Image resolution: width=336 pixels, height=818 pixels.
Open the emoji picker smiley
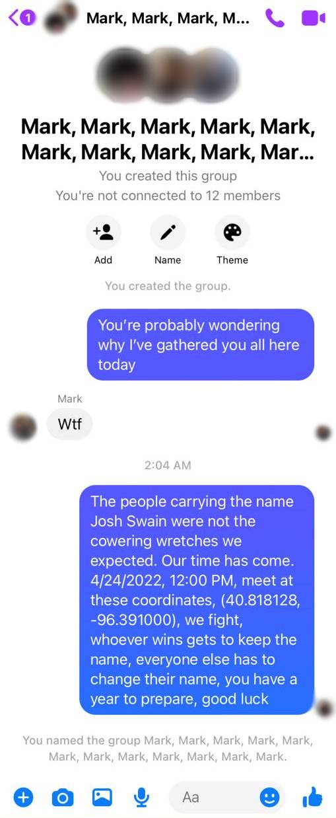[x=269, y=798]
